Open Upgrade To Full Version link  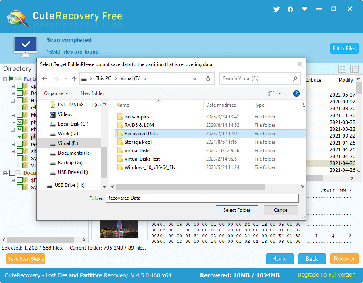(326, 275)
